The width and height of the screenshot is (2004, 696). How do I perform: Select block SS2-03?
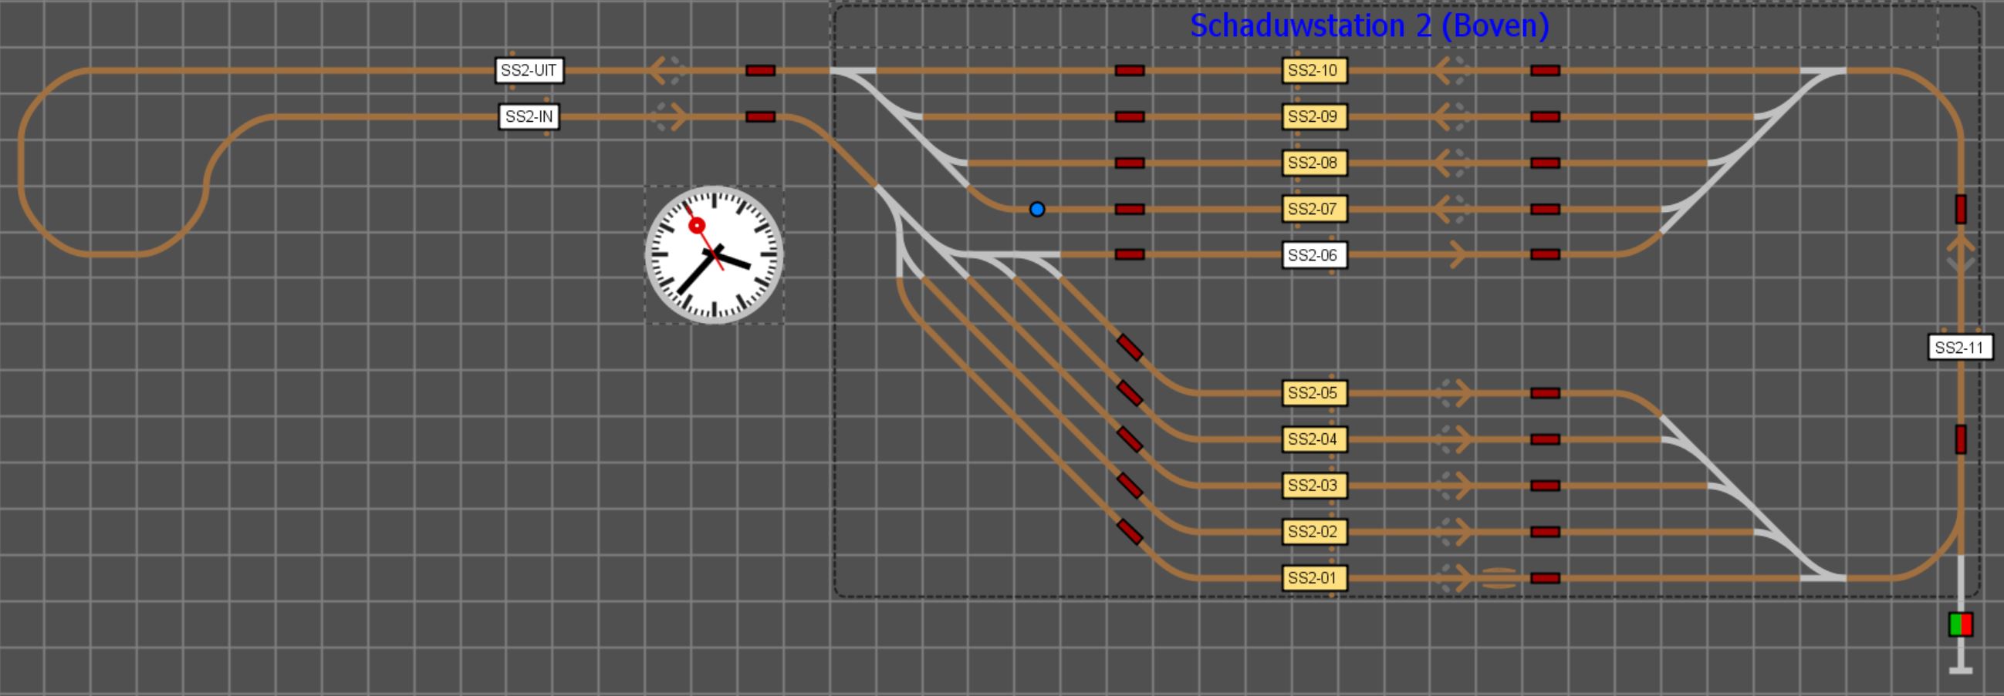click(x=1314, y=486)
